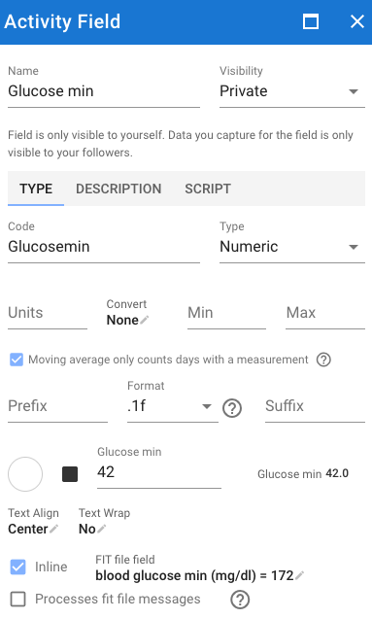Open the Visibility Private dropdown
372x619 pixels.
[x=292, y=91]
